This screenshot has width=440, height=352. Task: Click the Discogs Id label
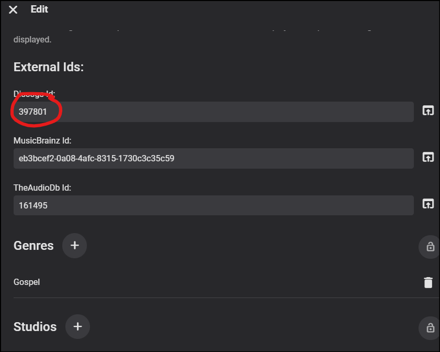pyautogui.click(x=35, y=94)
